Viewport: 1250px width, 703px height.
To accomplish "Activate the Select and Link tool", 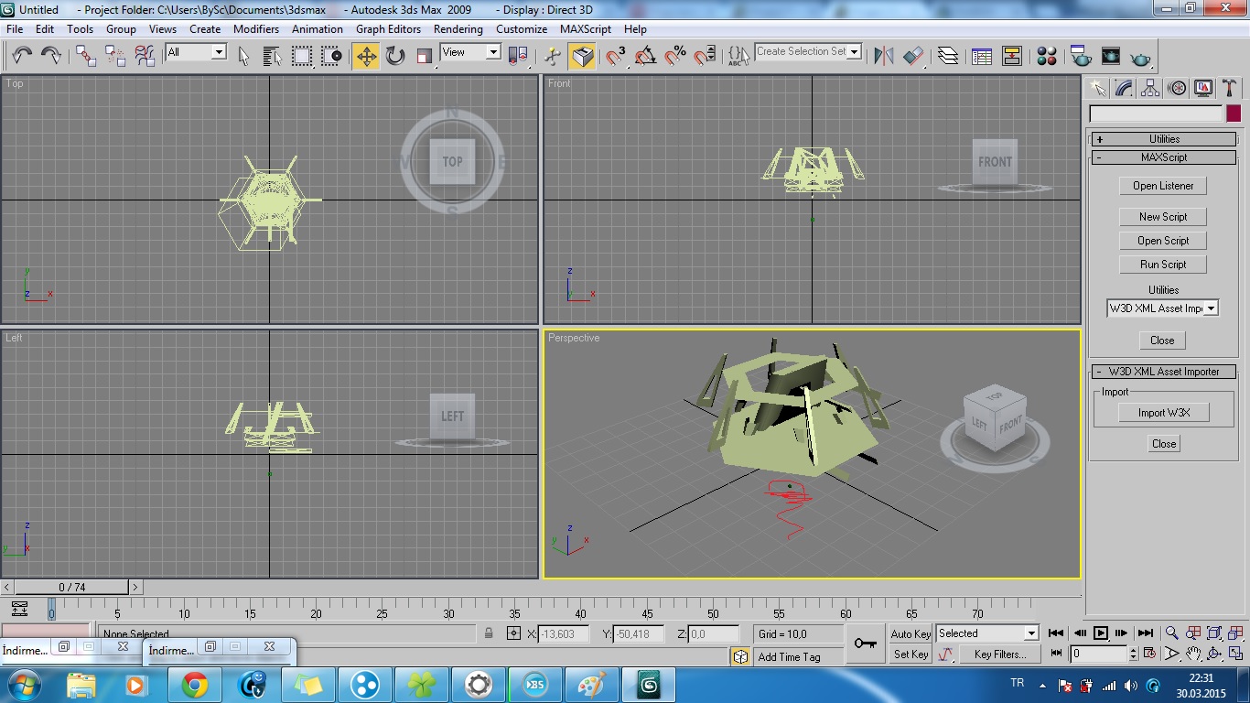I will coord(86,56).
